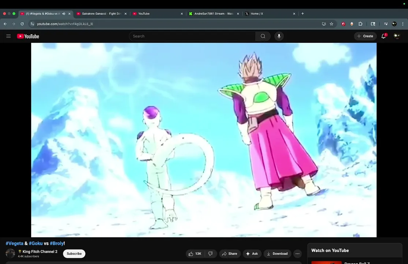Open media controls toolbar icon
Viewport: 408px width, 264px height.
tap(386, 24)
